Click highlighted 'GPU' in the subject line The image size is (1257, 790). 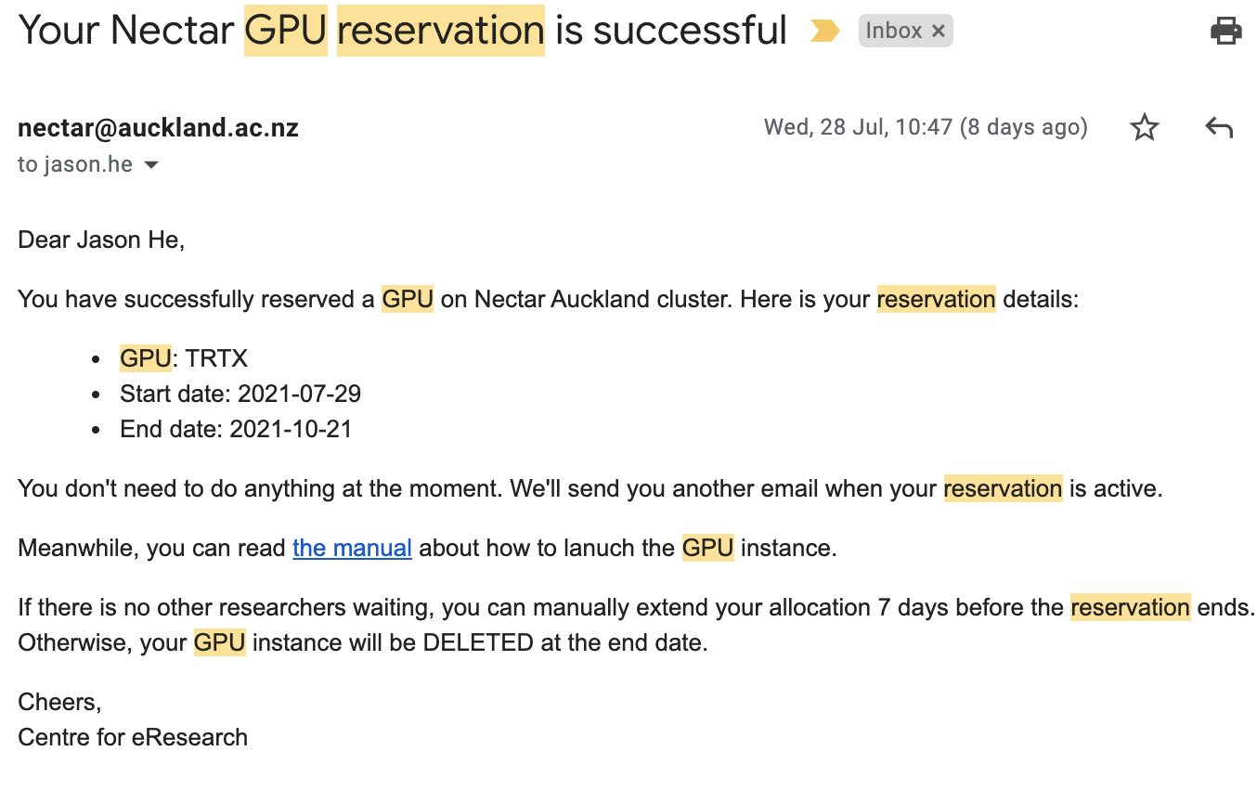[286, 31]
